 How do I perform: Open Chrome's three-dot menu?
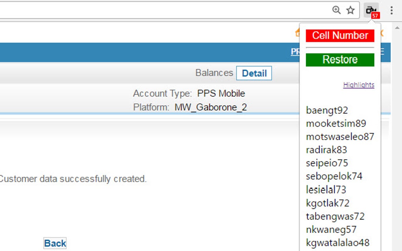tap(392, 11)
